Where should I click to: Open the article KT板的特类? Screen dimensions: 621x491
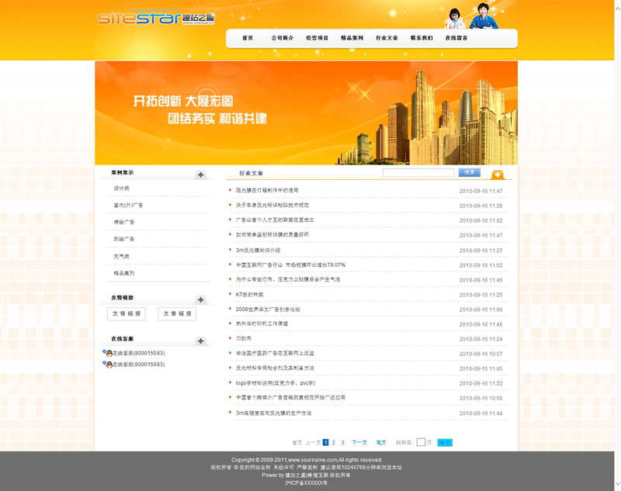coord(249,295)
